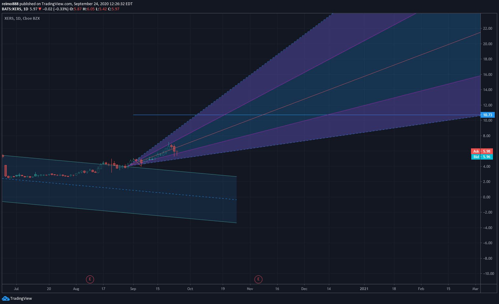Click the Aug date axis label
499x304 pixels.
pyautogui.click(x=76, y=289)
